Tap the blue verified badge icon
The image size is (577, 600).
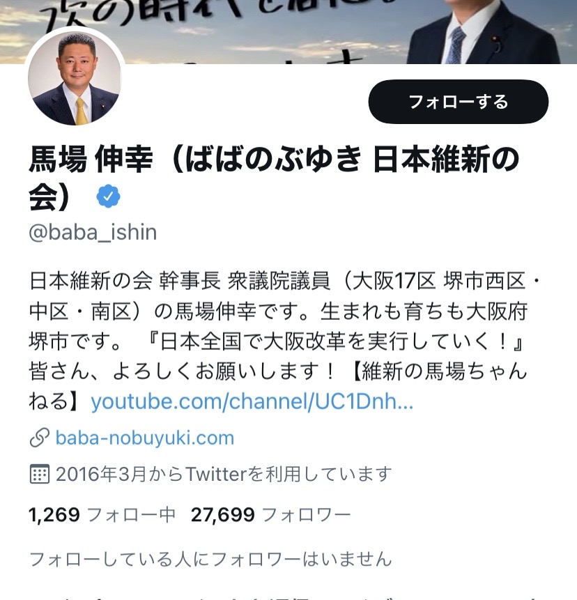coord(108,196)
